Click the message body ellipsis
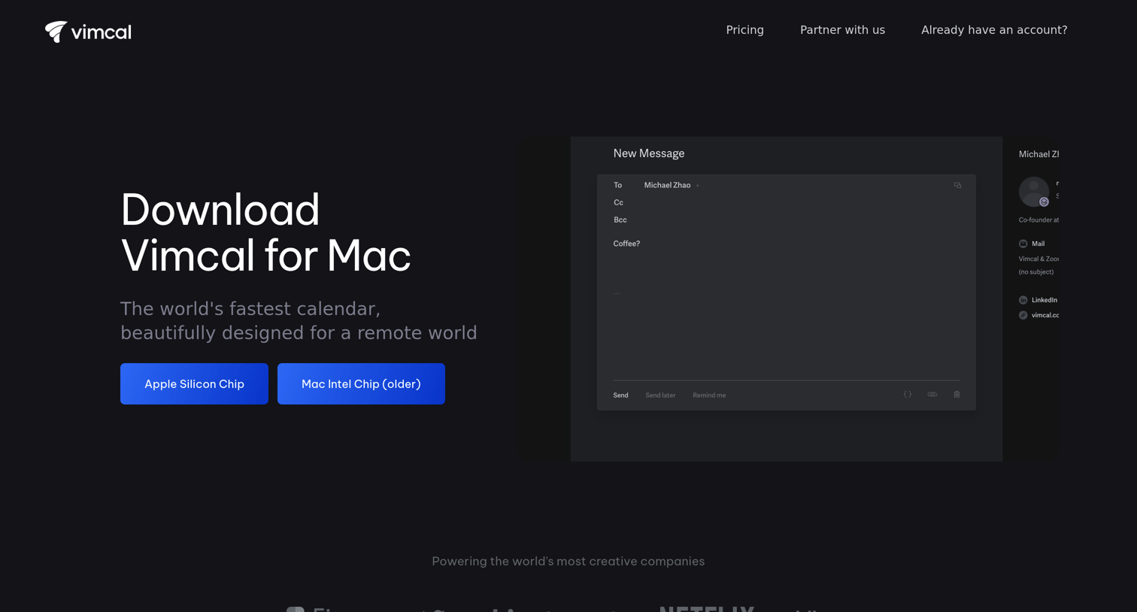 click(x=617, y=292)
